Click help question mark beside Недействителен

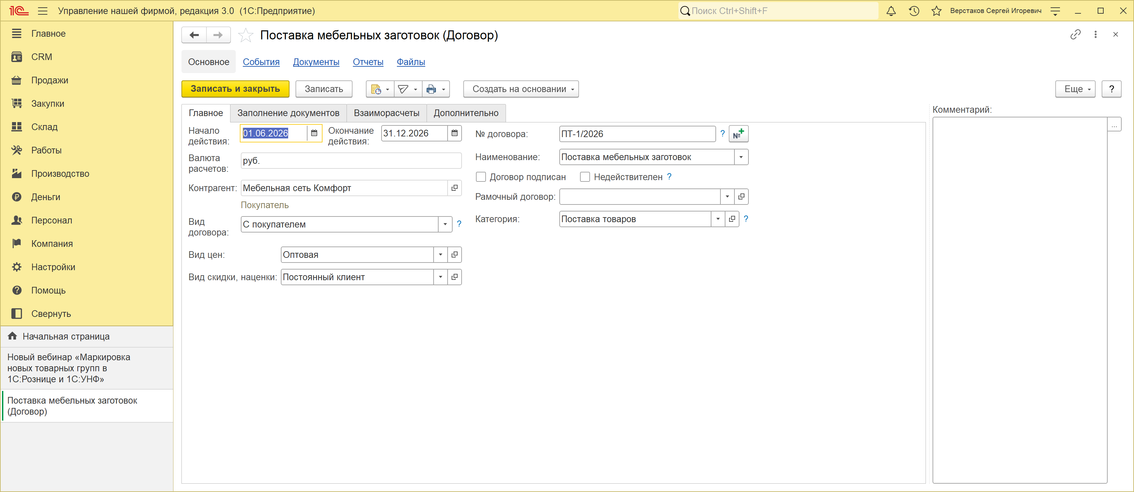pyautogui.click(x=669, y=176)
